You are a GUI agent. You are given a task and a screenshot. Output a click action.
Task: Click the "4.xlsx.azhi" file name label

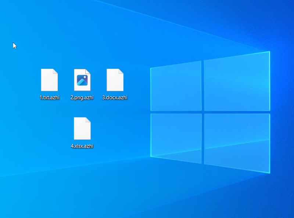pos(82,146)
